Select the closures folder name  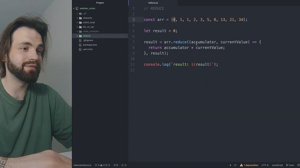tap(88, 18)
